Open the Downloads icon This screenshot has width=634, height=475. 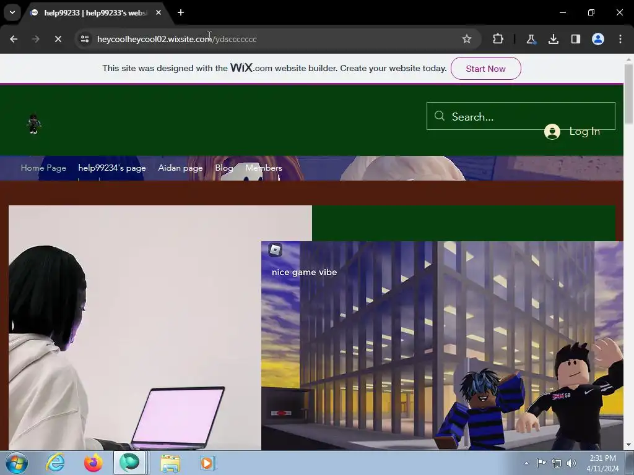553,39
